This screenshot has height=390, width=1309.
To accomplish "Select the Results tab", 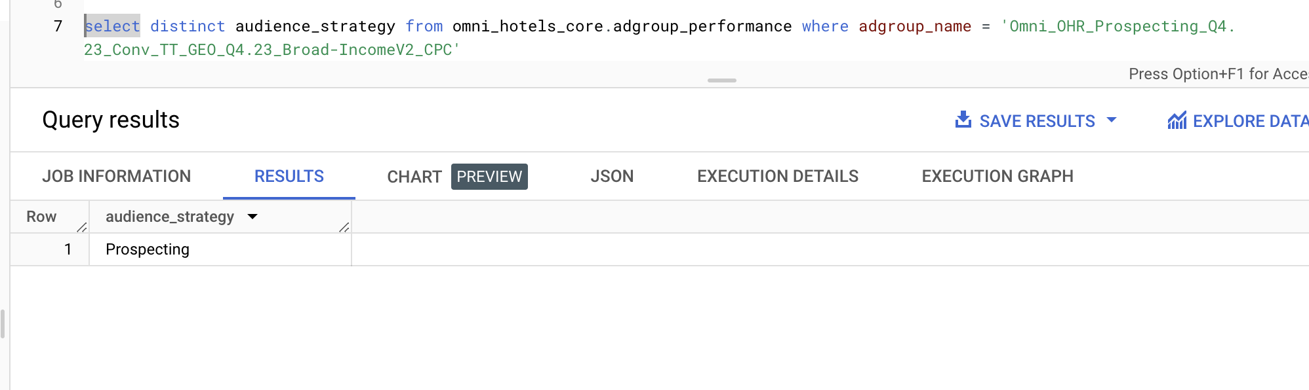I will tap(289, 176).
